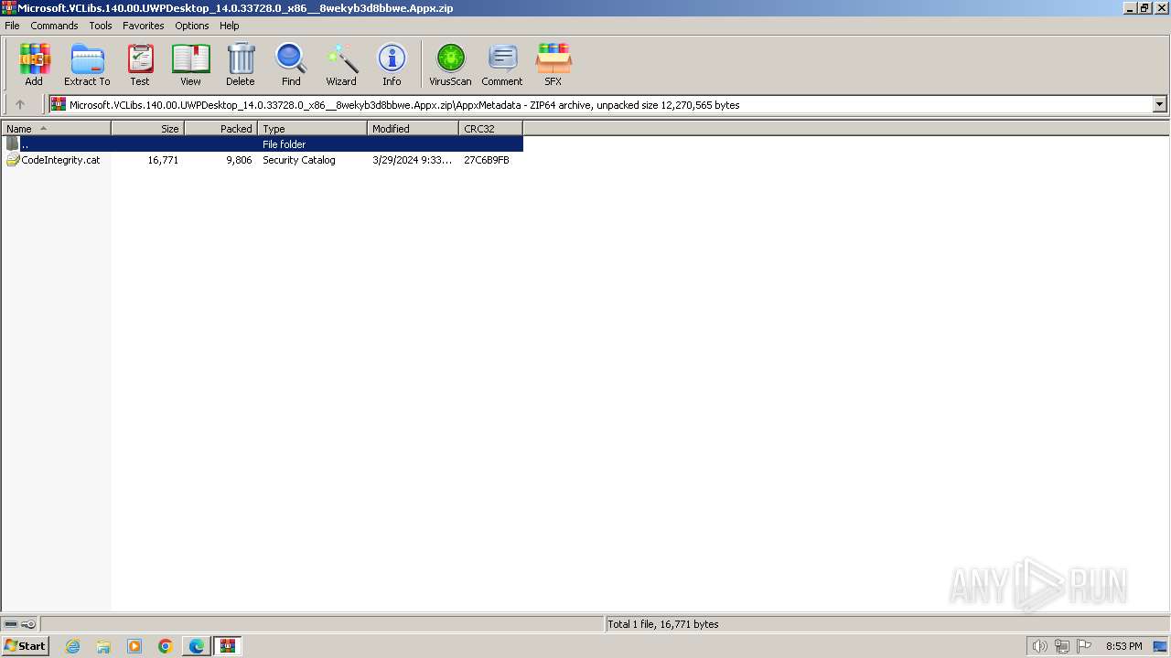Open the Tools menu
1171x658 pixels.
(101, 26)
